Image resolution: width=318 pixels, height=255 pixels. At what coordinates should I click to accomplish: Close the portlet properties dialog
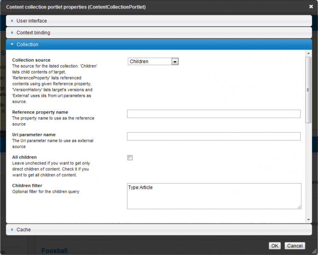(311, 7)
